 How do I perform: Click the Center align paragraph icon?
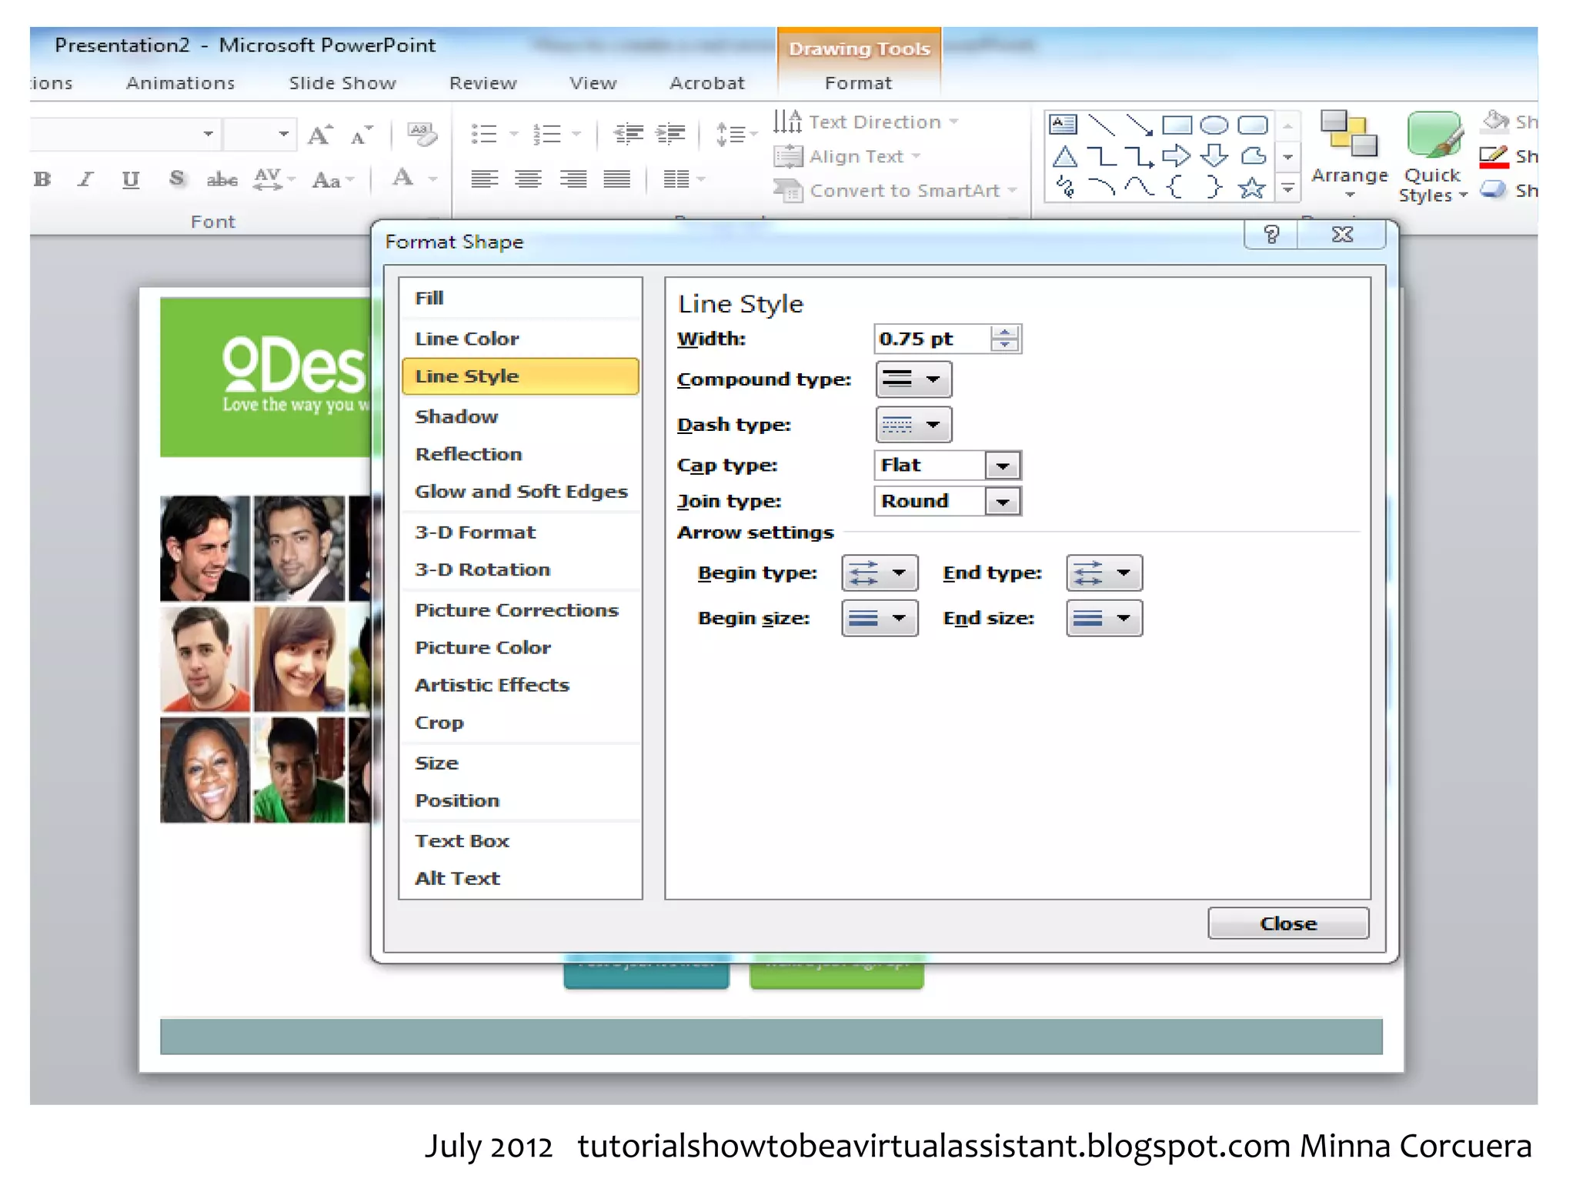[x=528, y=179]
